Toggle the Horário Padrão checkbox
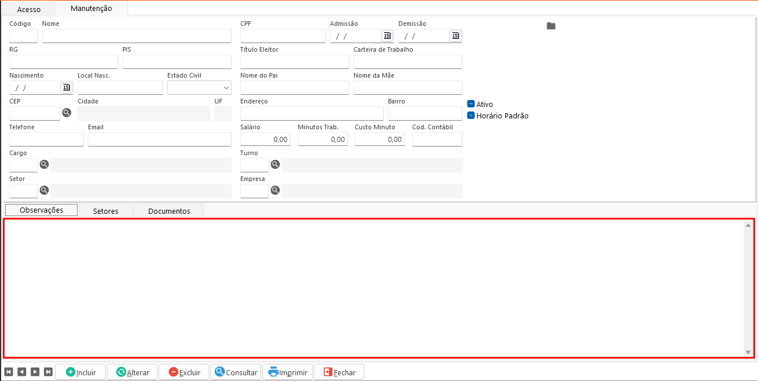 pos(471,116)
